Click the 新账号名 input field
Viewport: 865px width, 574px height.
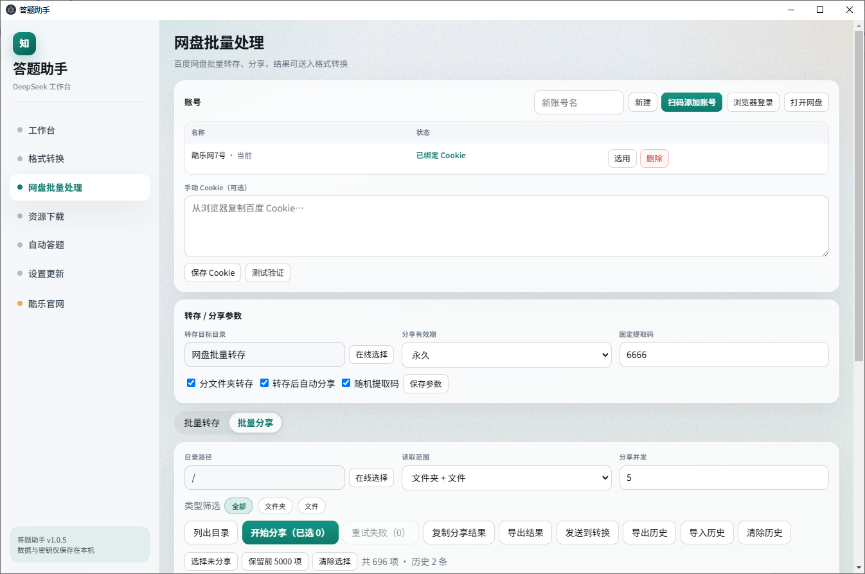pos(579,102)
